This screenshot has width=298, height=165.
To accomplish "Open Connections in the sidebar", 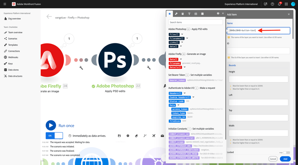I will pyautogui.click(x=14, y=51).
